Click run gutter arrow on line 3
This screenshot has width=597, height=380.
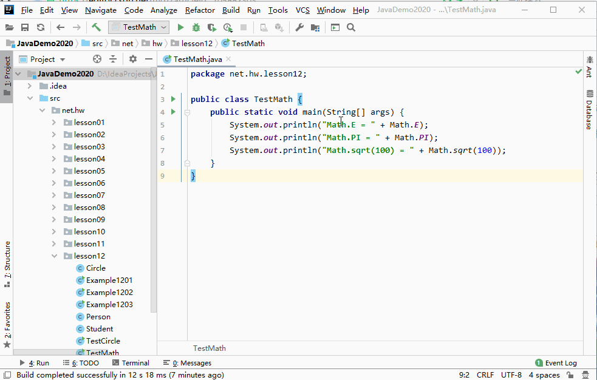pos(173,100)
